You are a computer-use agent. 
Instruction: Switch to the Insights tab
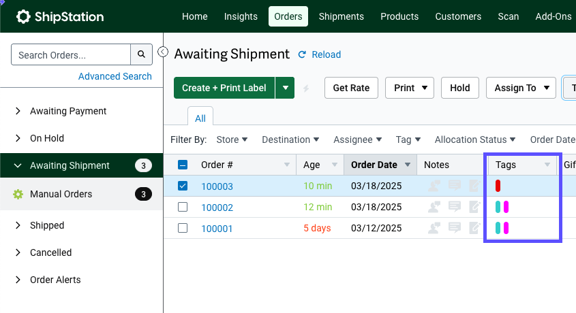[241, 16]
